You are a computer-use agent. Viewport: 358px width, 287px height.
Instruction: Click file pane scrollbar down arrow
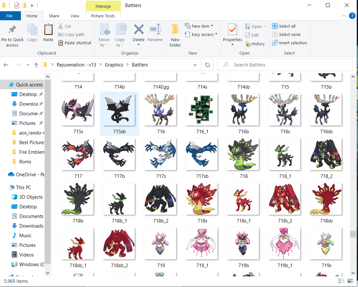[353, 273]
